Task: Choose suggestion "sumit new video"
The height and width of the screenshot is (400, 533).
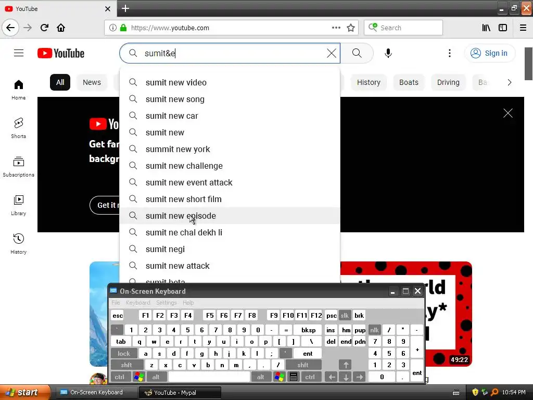Action: pyautogui.click(x=230, y=82)
